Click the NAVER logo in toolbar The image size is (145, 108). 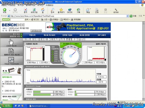(6, 20)
